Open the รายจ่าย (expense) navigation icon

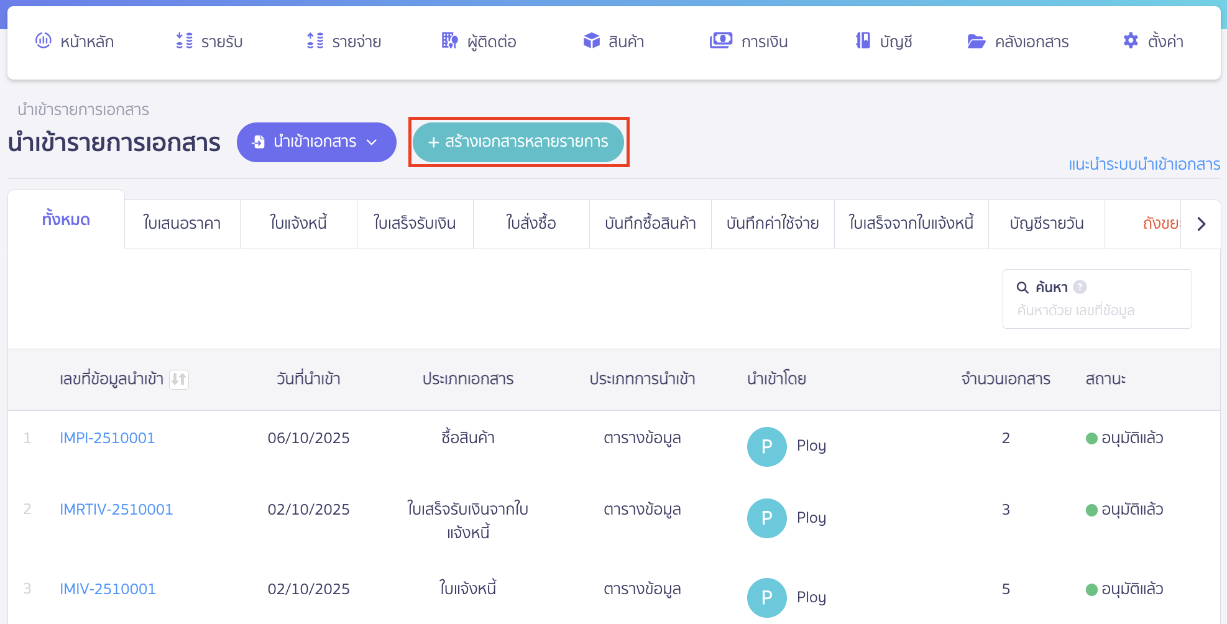coord(316,41)
